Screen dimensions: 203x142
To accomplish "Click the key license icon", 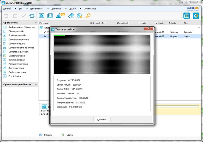I will pos(88,16).
